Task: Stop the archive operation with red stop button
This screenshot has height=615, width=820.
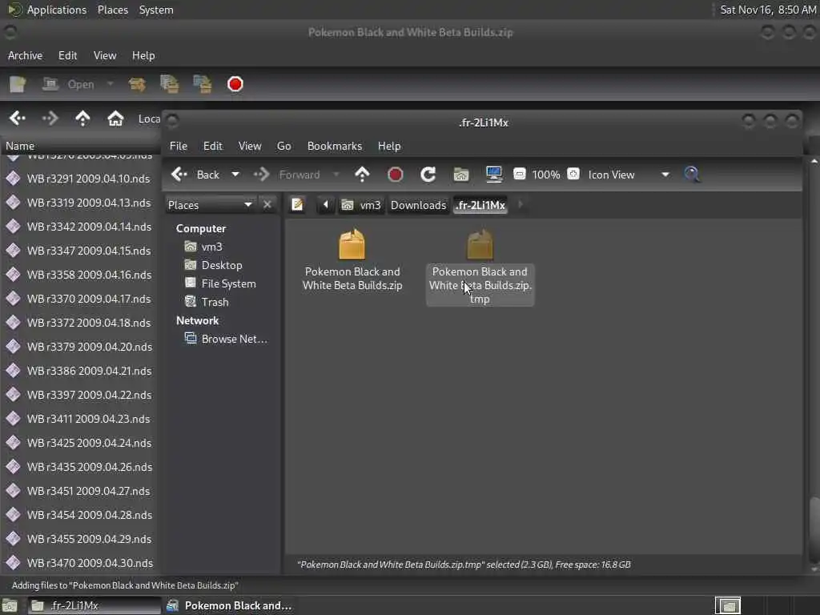Action: coord(235,84)
